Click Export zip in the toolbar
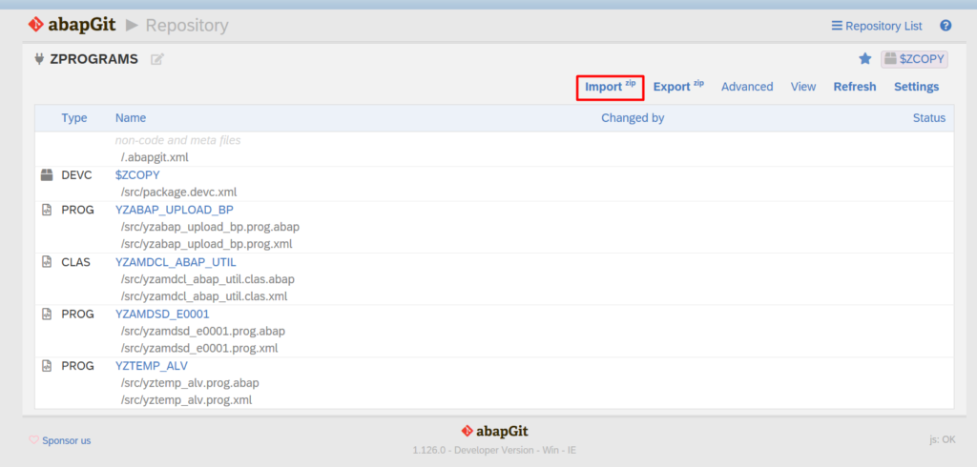This screenshot has width=977, height=467. coord(678,87)
